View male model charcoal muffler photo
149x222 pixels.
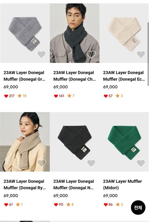coord(74,33)
